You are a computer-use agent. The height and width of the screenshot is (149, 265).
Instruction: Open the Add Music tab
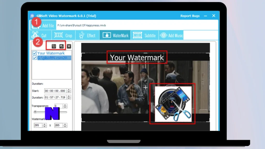coord(171,35)
